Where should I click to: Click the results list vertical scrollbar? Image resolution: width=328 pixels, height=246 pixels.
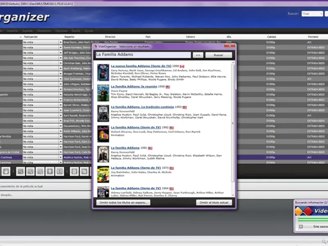(x=233, y=123)
